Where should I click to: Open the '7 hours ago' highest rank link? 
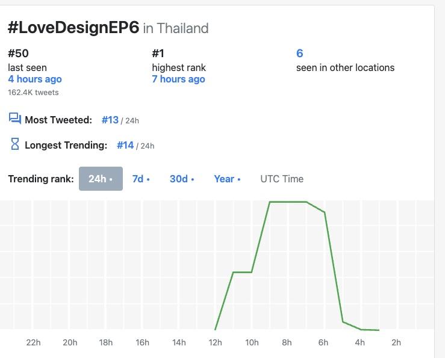coord(178,79)
